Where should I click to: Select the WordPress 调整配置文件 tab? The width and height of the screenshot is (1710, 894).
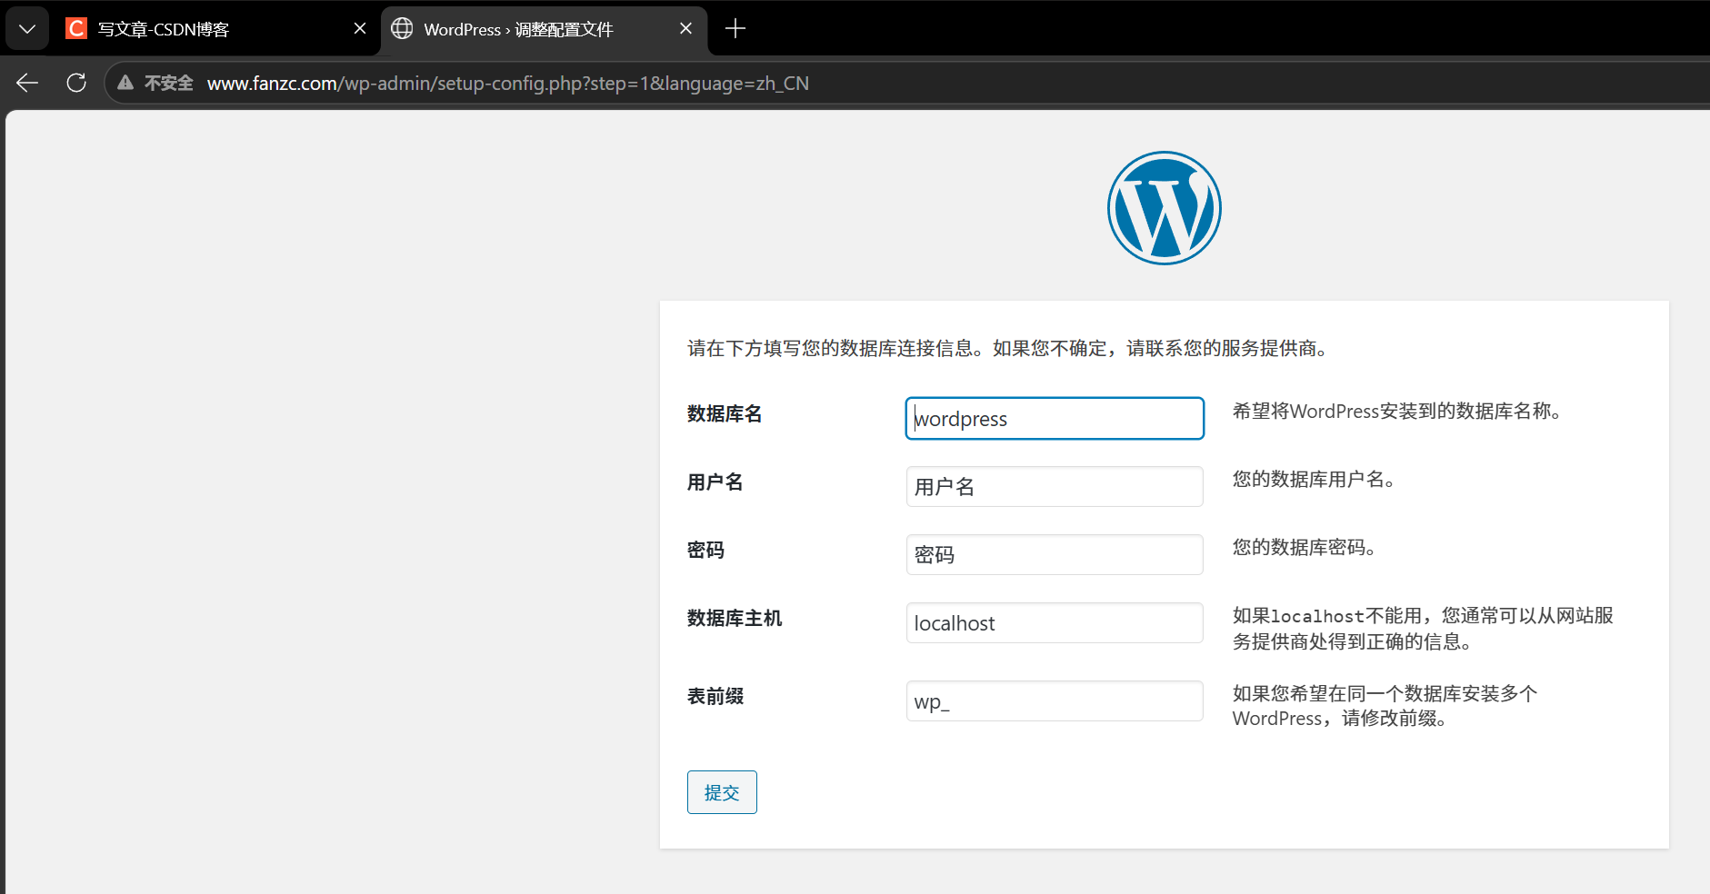tap(544, 29)
